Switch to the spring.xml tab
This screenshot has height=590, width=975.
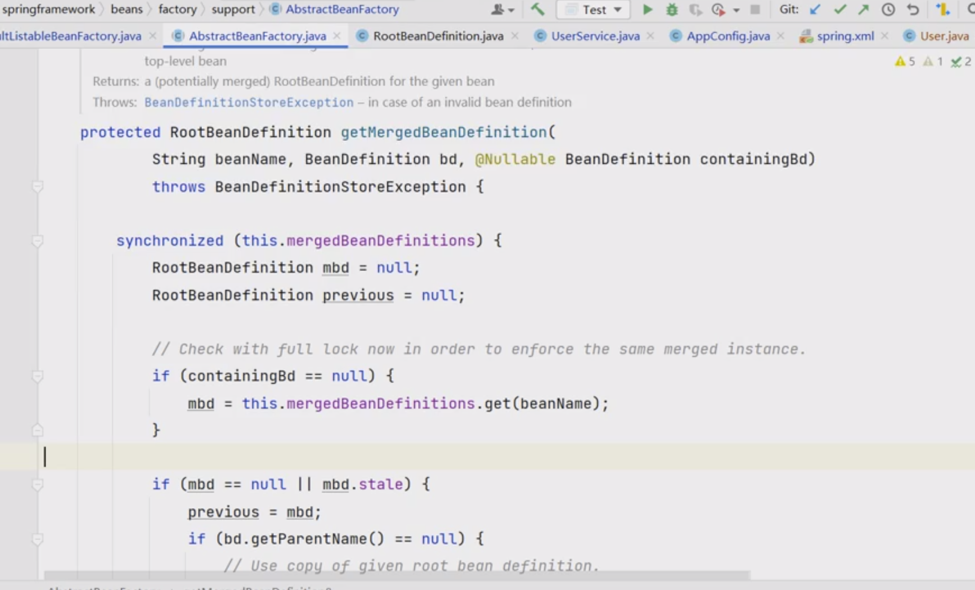point(845,36)
